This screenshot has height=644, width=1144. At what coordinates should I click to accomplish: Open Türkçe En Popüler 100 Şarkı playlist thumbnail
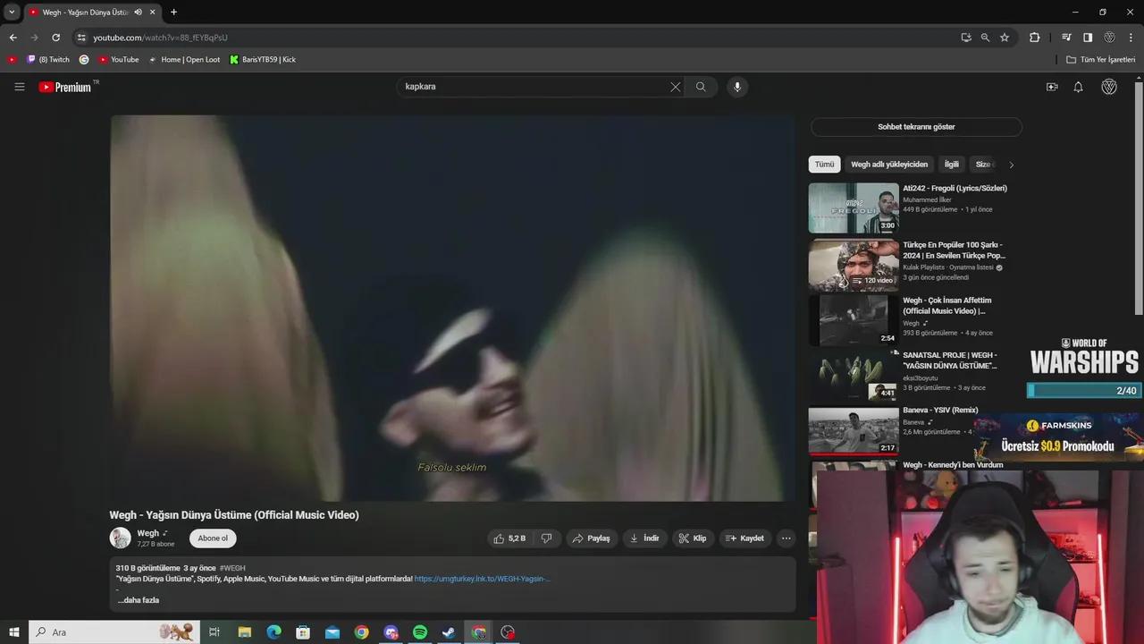click(x=854, y=264)
